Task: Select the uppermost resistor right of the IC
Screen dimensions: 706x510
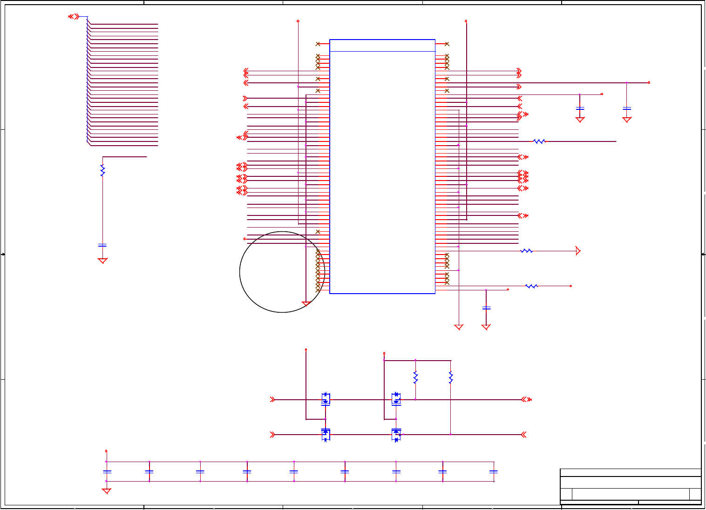Action: pyautogui.click(x=539, y=141)
